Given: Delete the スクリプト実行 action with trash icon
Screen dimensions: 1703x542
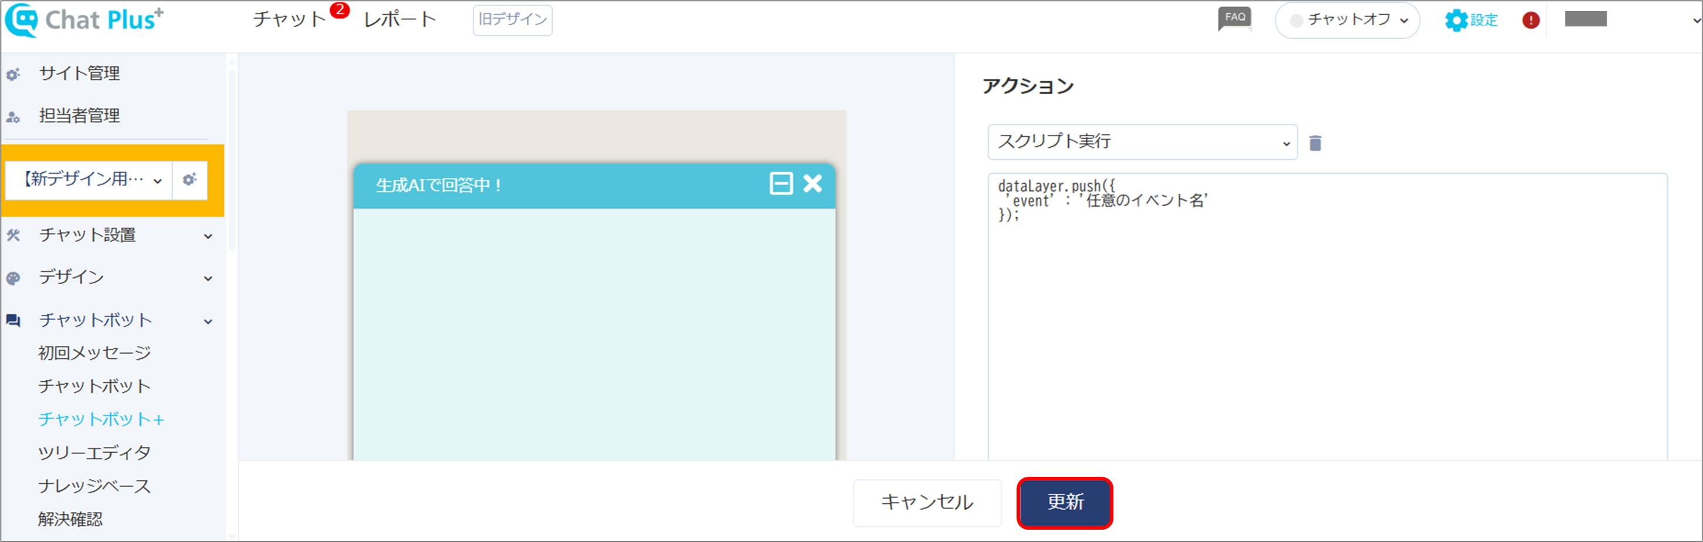Looking at the screenshot, I should [x=1315, y=143].
